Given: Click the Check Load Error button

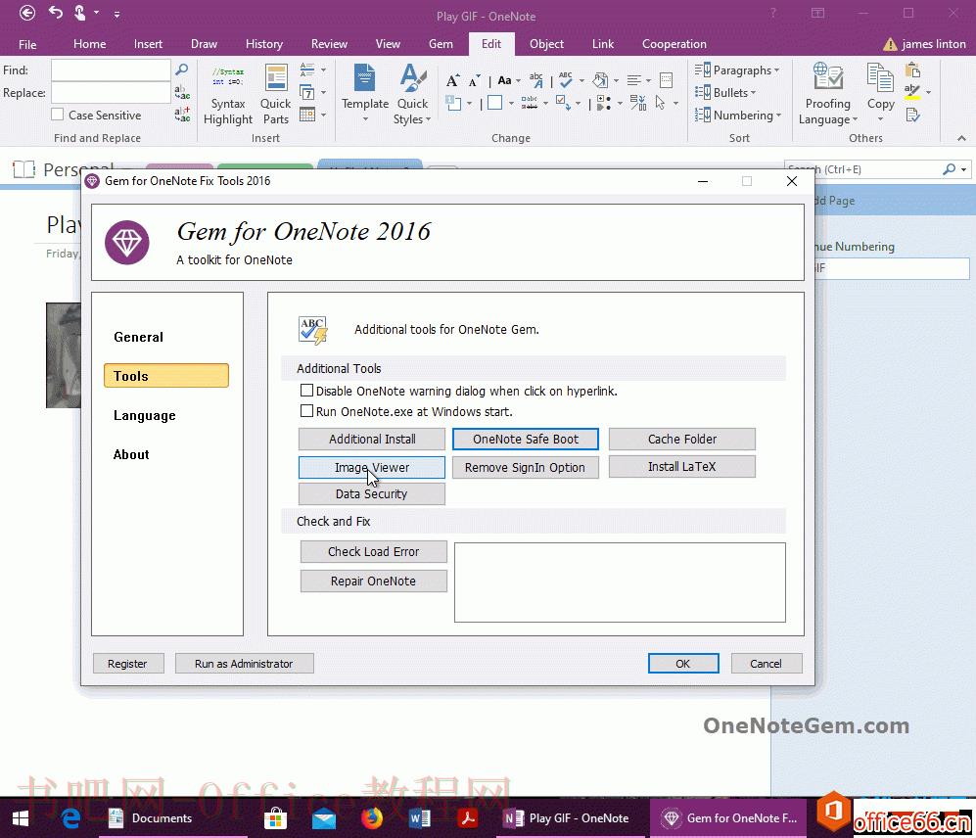Looking at the screenshot, I should pos(374,551).
